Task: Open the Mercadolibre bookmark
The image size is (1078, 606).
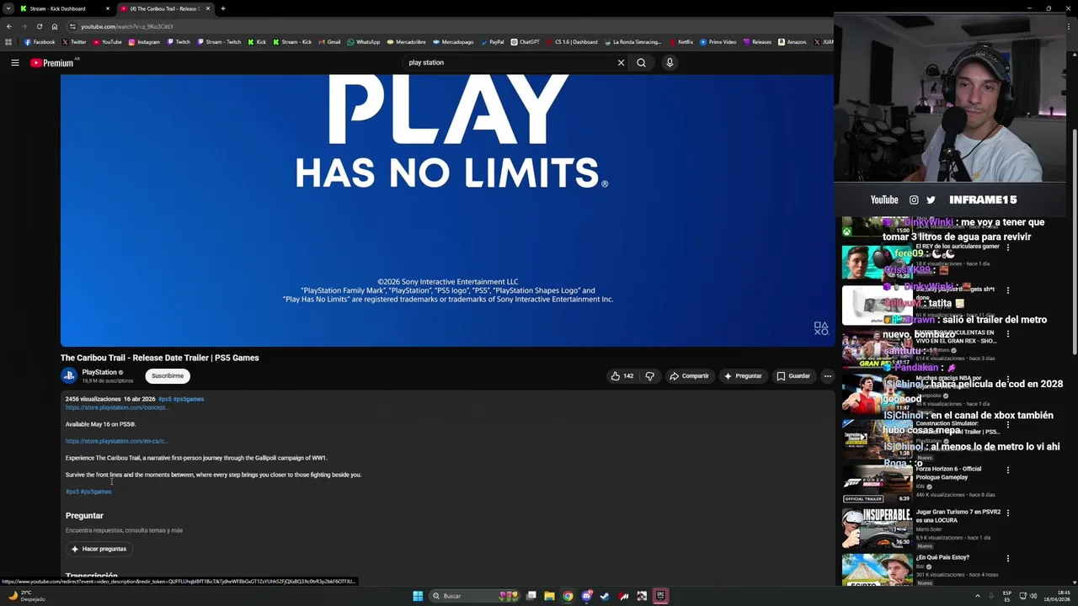Action: click(407, 42)
